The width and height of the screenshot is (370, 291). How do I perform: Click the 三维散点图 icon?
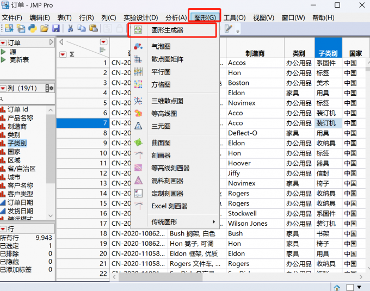[138, 101]
